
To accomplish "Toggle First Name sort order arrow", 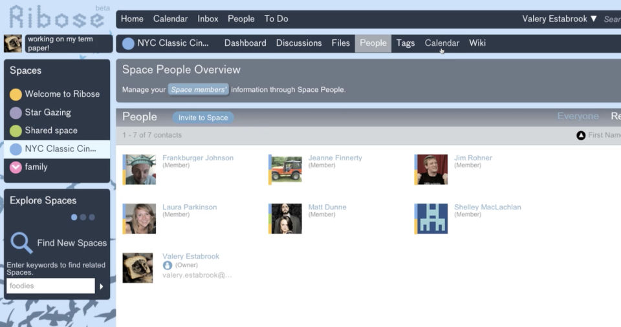I will coord(581,136).
